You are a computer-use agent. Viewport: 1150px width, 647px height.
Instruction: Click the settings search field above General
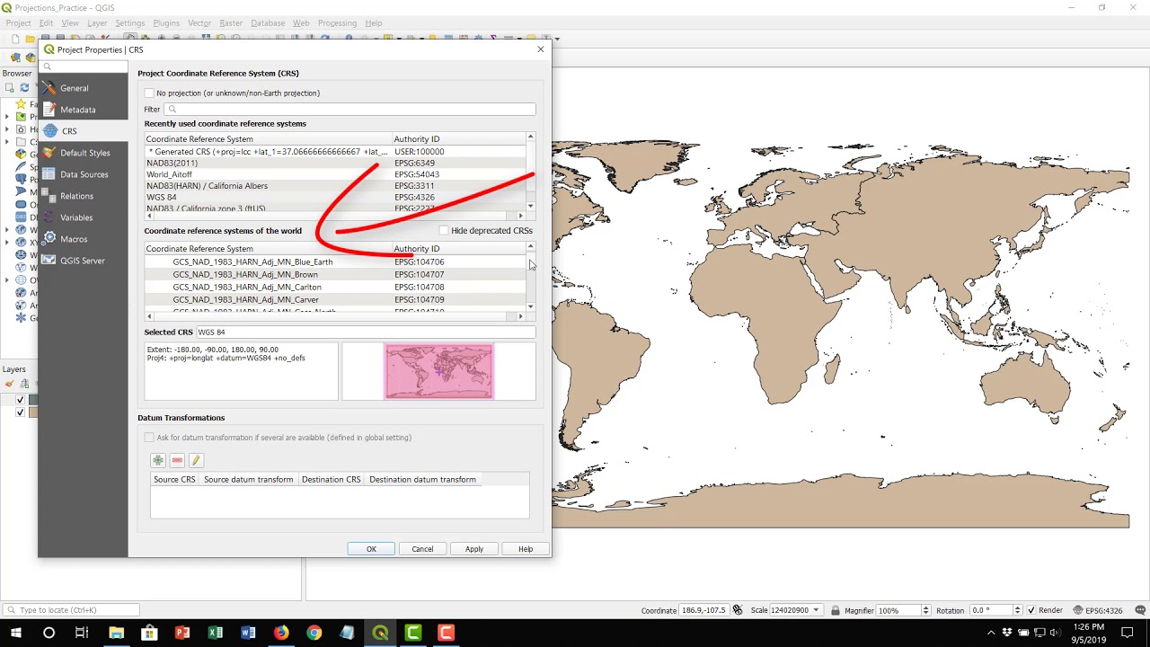84,66
